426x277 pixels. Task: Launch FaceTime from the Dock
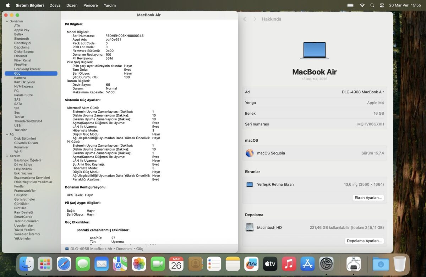point(158,264)
